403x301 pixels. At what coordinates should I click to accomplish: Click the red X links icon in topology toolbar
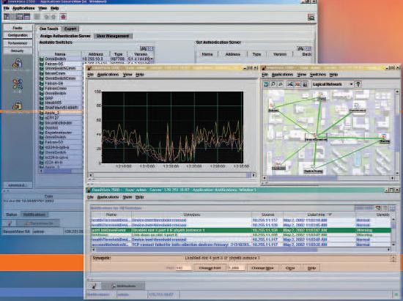pyautogui.click(x=297, y=84)
